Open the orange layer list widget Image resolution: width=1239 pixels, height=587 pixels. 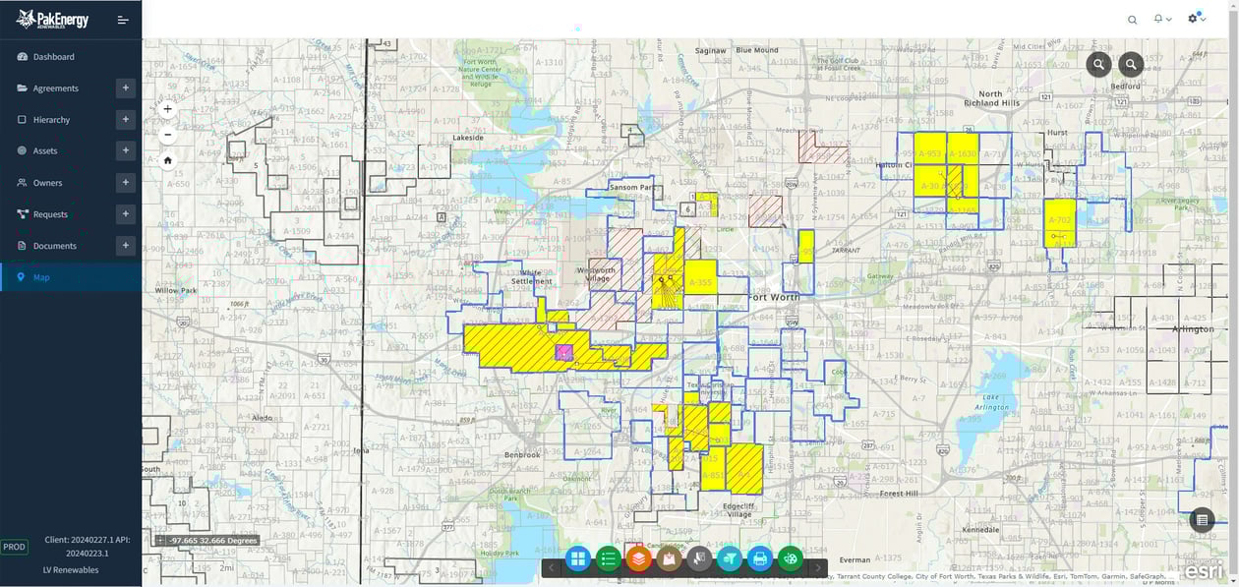[638, 559]
